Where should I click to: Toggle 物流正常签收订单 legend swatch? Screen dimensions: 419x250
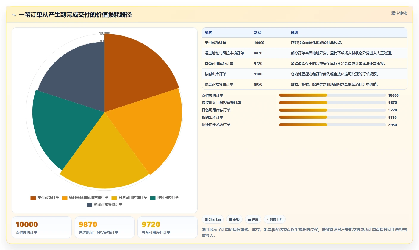[89, 204]
